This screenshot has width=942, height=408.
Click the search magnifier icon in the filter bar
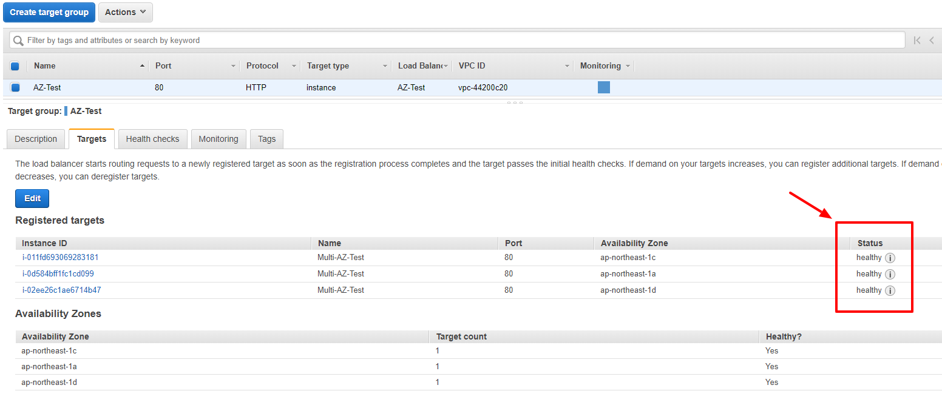click(19, 40)
